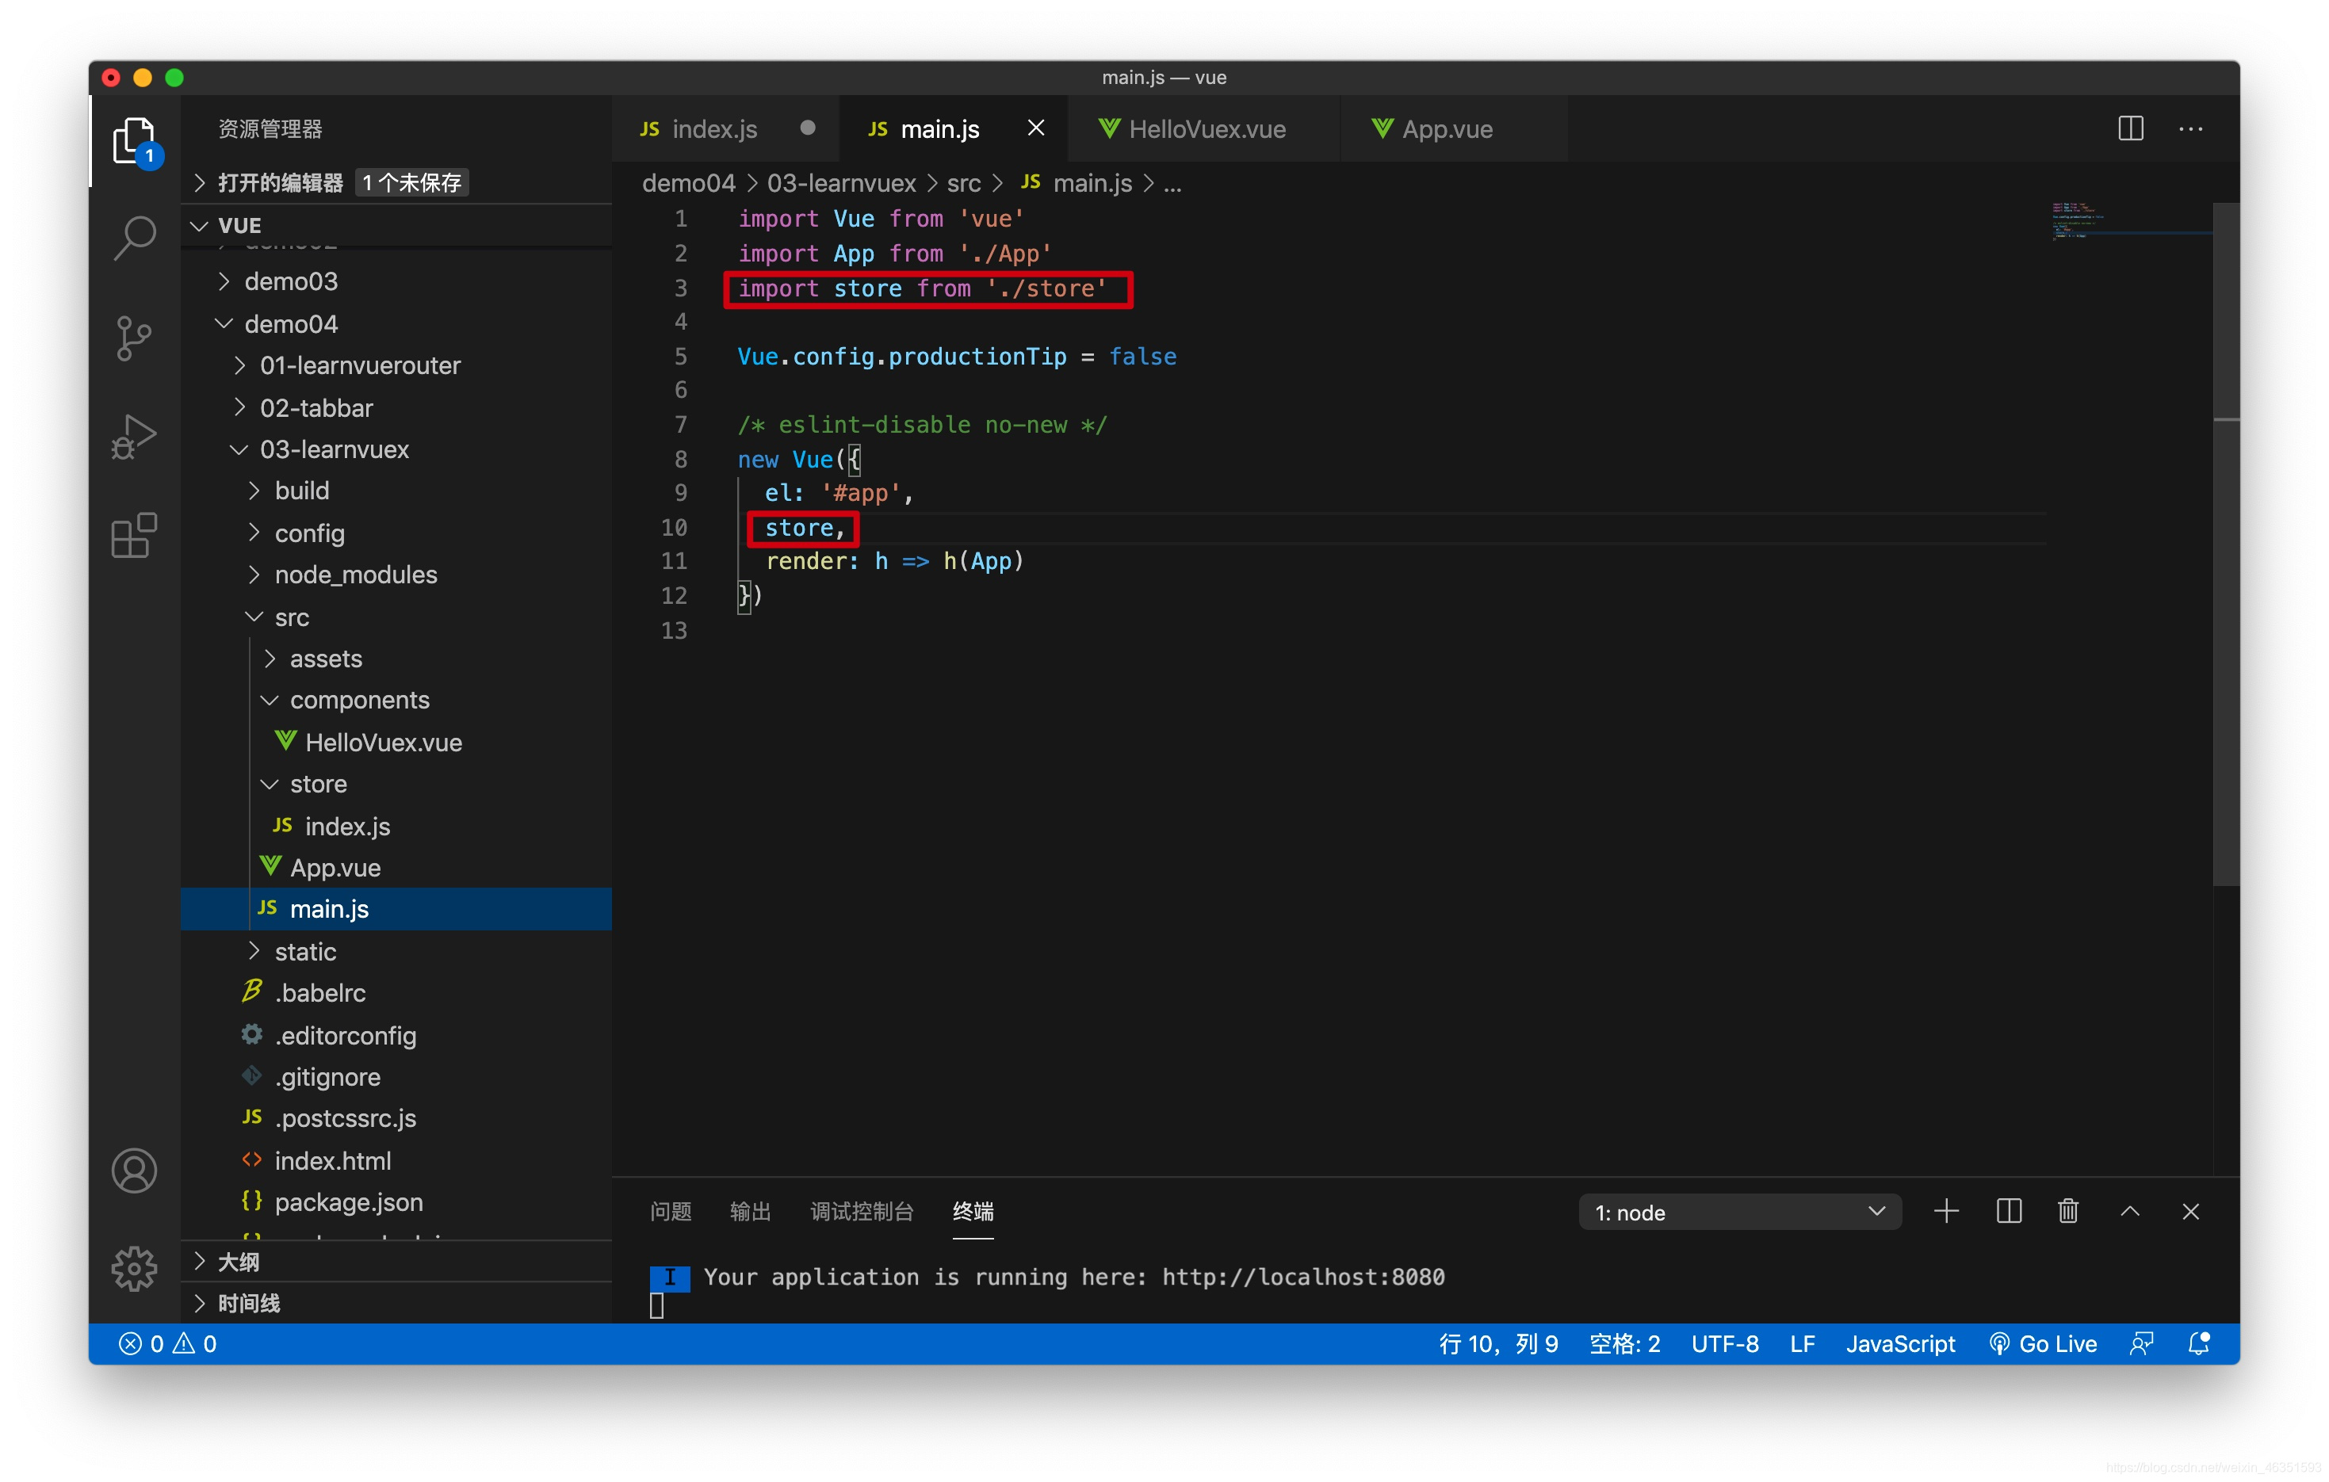The image size is (2329, 1482).
Task: Open the editor More Actions menu
Action: pyautogui.click(x=2189, y=128)
